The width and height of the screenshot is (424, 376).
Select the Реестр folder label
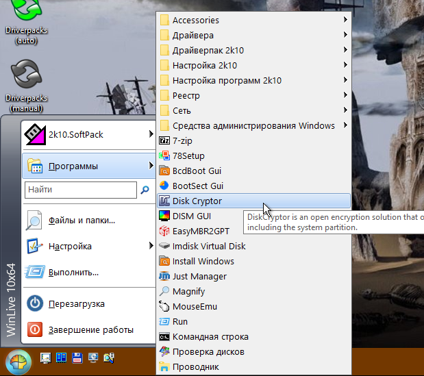(x=186, y=96)
